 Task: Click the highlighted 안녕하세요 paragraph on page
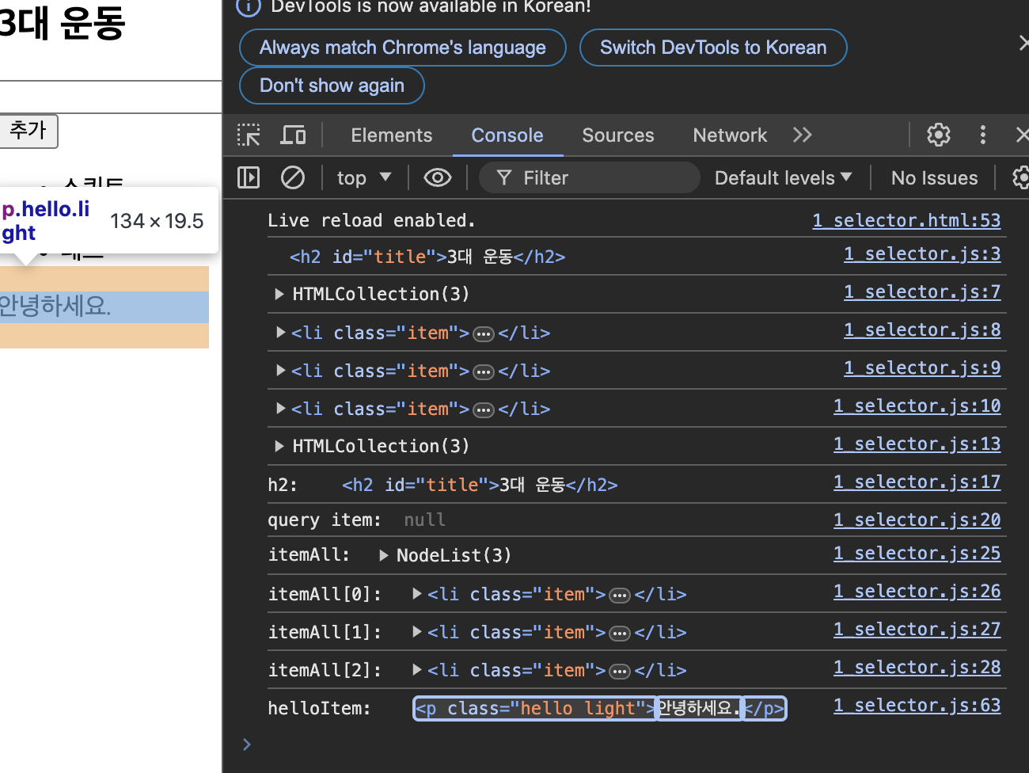click(103, 307)
